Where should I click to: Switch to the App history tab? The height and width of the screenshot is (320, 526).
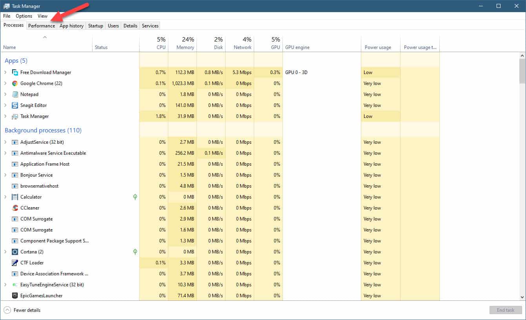click(x=71, y=26)
